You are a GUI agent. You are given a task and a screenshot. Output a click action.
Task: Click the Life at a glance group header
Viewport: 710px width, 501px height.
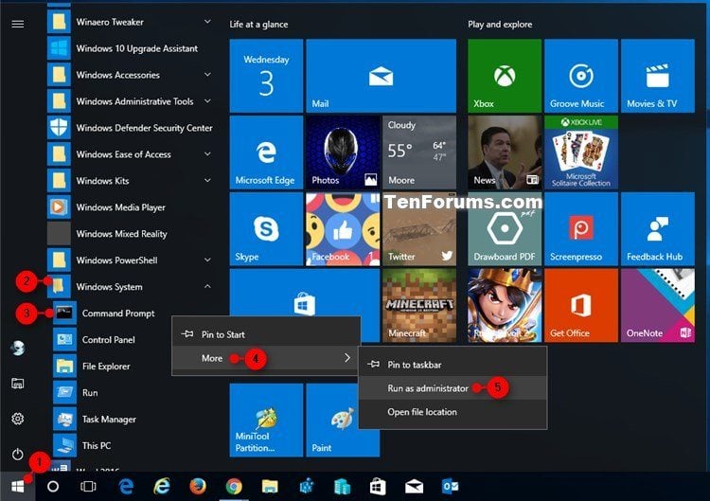(258, 25)
